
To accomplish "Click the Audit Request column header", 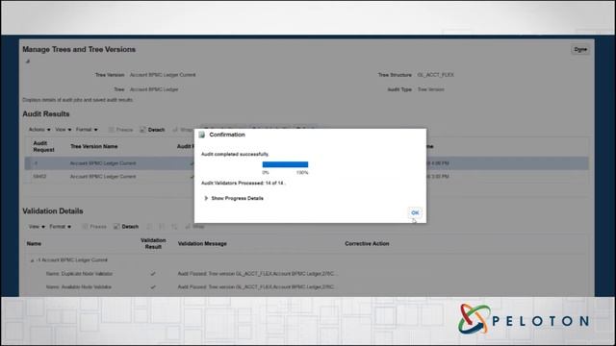I will tap(43, 146).
